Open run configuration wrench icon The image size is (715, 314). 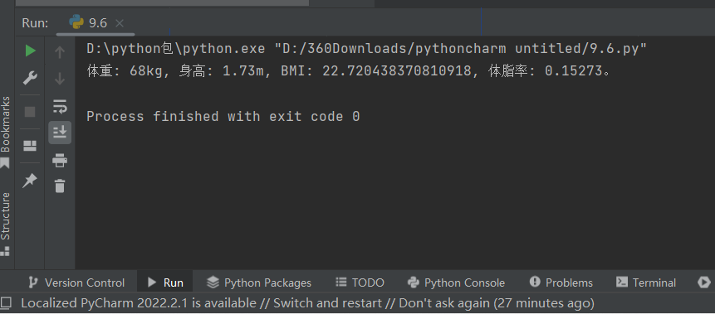coord(30,78)
